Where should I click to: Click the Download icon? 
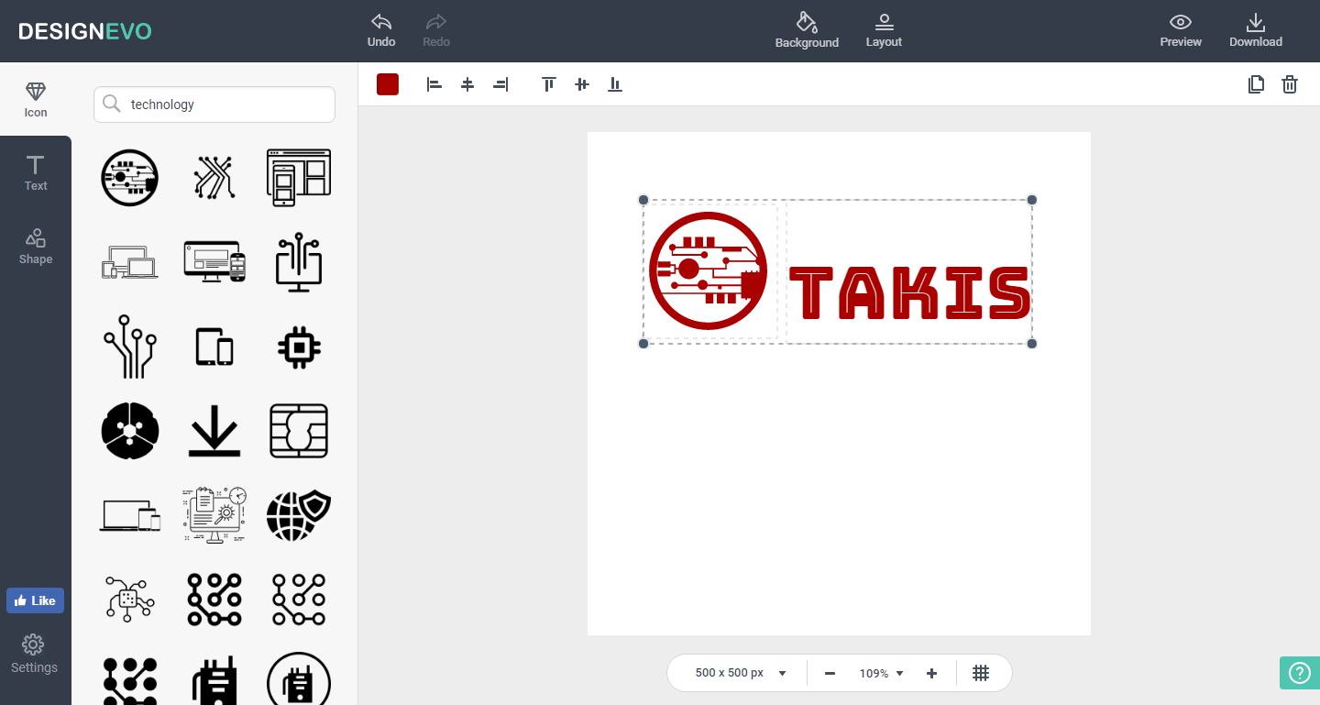pyautogui.click(x=1255, y=22)
